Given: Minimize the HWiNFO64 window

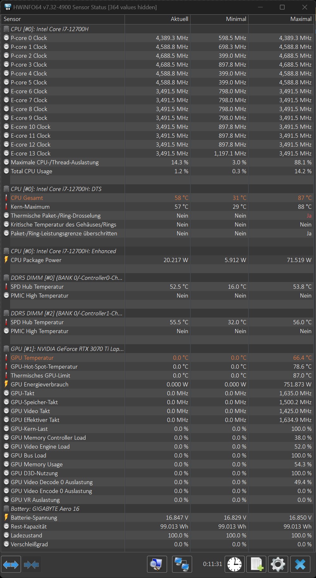Looking at the screenshot, I should pos(260,7).
